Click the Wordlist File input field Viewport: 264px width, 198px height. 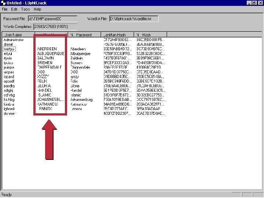[134, 19]
